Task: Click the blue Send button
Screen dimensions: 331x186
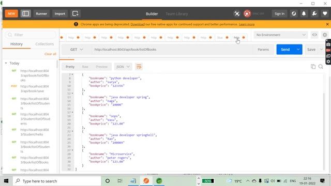Action: click(285, 50)
